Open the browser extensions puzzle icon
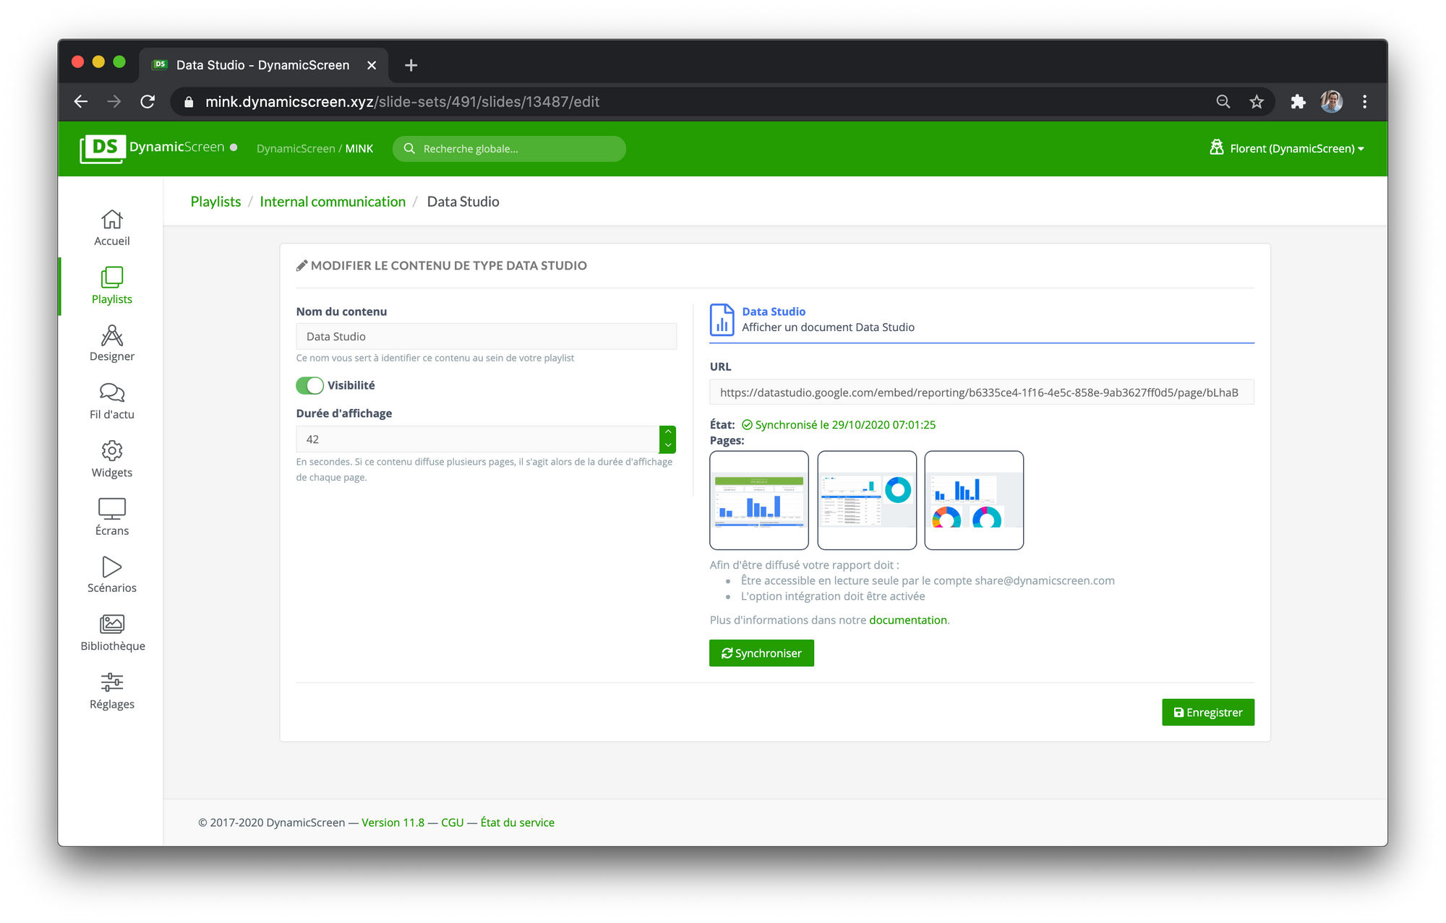 pyautogui.click(x=1298, y=102)
